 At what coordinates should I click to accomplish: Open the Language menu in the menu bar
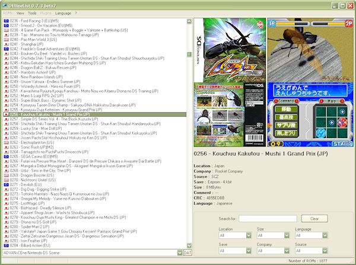62,12
